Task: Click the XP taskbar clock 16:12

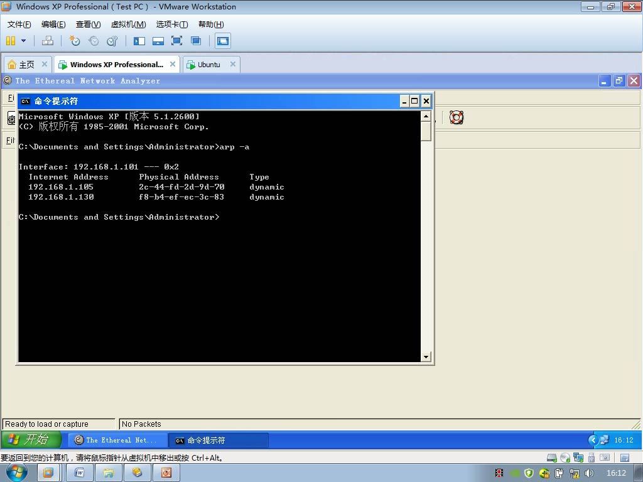Action: coord(624,440)
